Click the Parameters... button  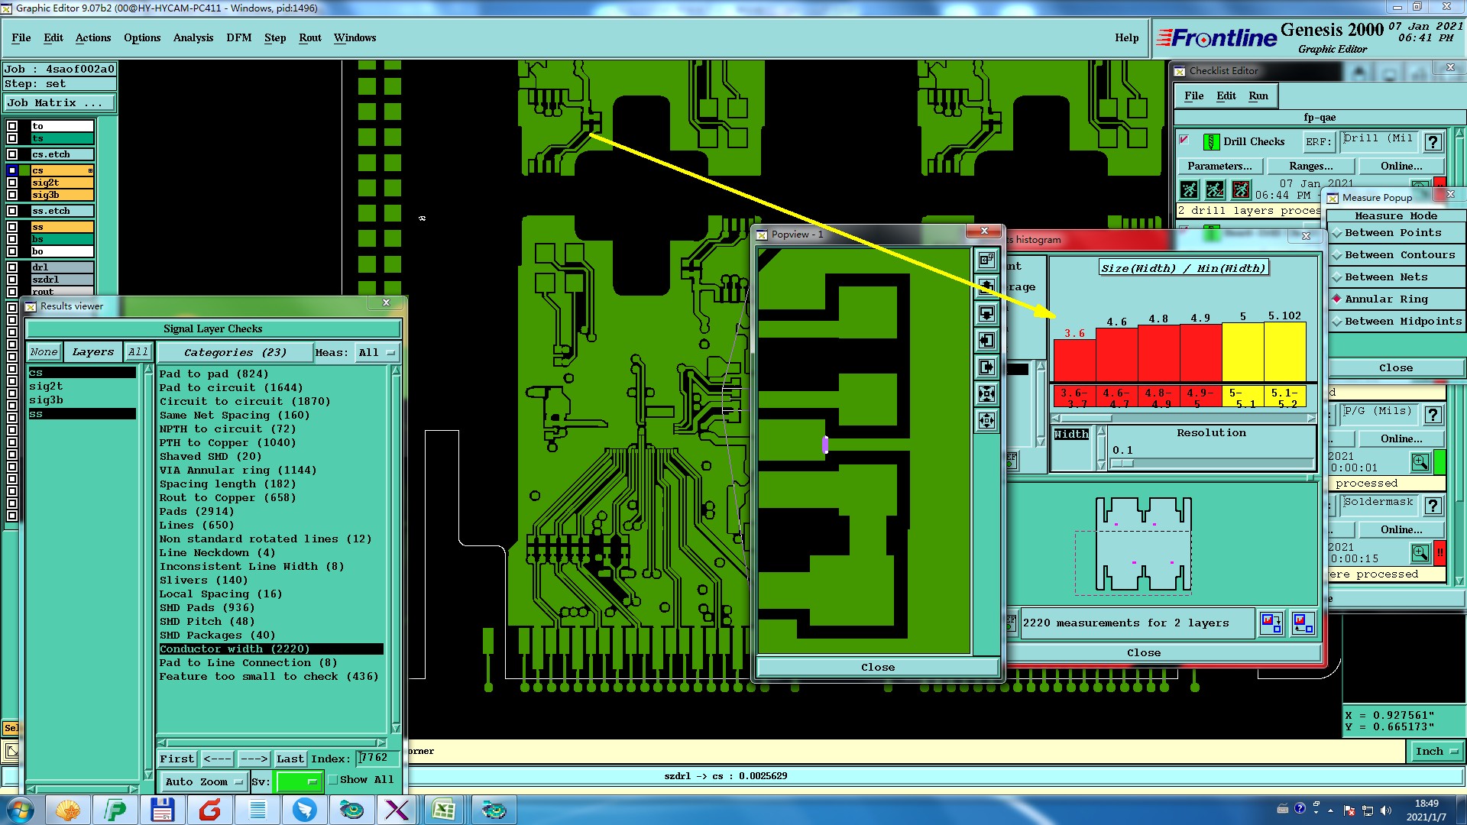click(1219, 166)
